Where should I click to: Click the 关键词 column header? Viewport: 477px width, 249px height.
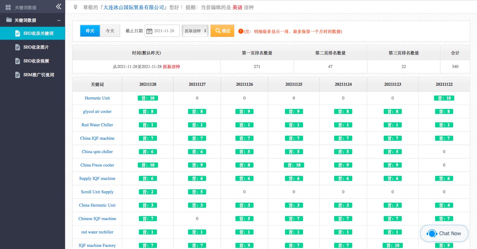click(x=97, y=84)
